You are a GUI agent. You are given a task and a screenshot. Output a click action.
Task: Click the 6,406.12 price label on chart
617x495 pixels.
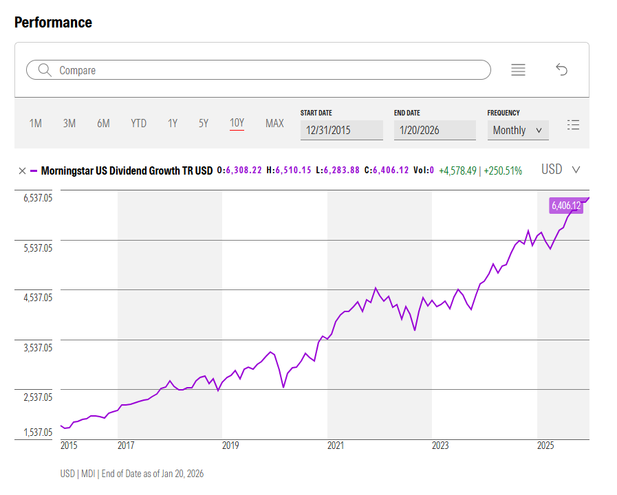(565, 205)
